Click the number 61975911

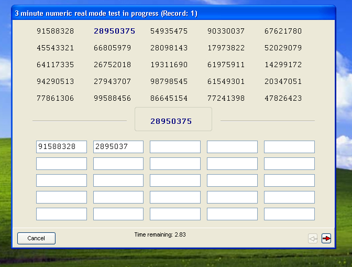(226, 65)
